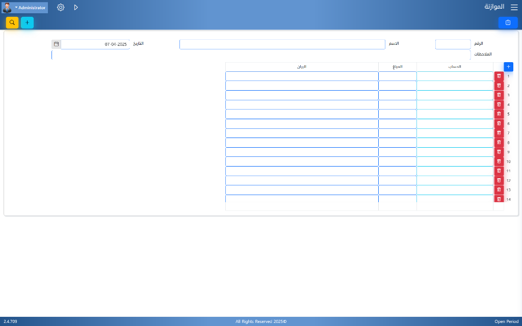Viewport: 522px width, 326px height.
Task: Click the الاسم name input field
Action: click(282, 44)
